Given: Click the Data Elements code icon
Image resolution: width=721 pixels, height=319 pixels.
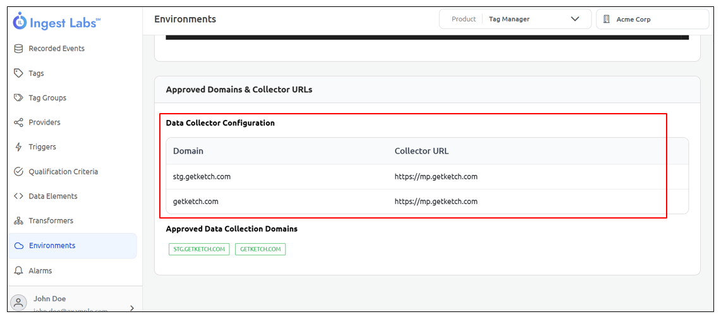Looking at the screenshot, I should (x=18, y=196).
